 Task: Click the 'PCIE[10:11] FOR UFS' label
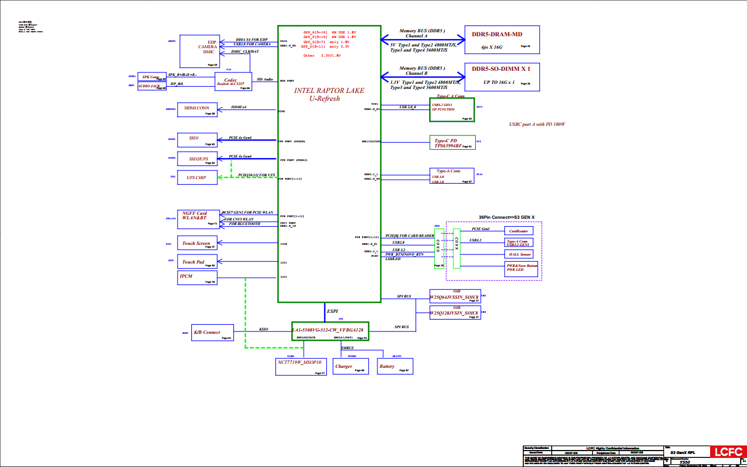point(257,175)
